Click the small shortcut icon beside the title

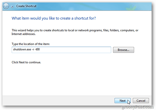tap(12, 7)
